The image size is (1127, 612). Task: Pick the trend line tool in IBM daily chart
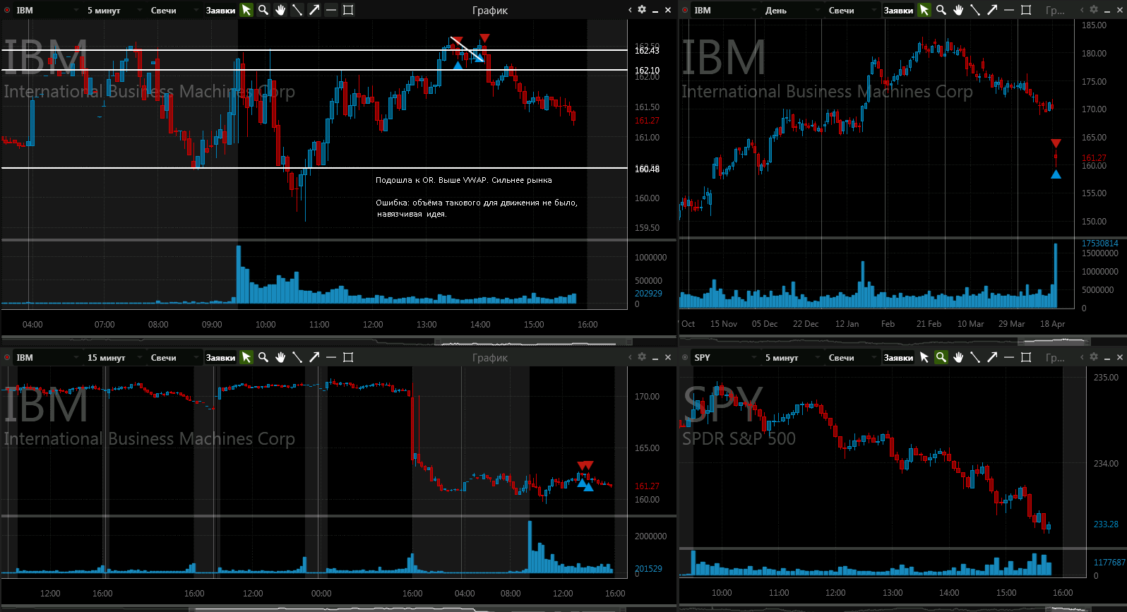(975, 10)
